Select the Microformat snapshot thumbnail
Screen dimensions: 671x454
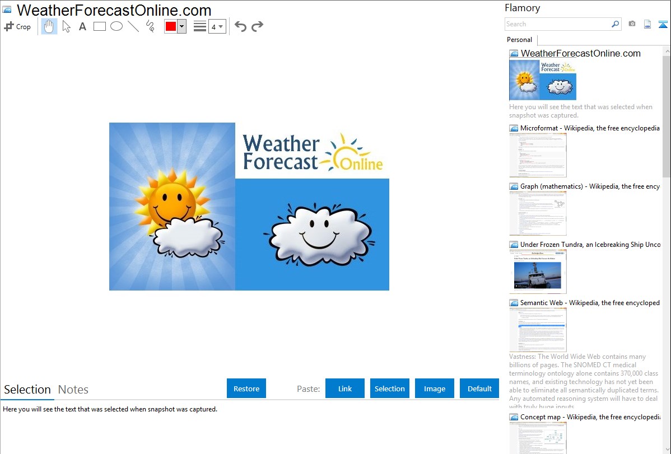tap(538, 155)
